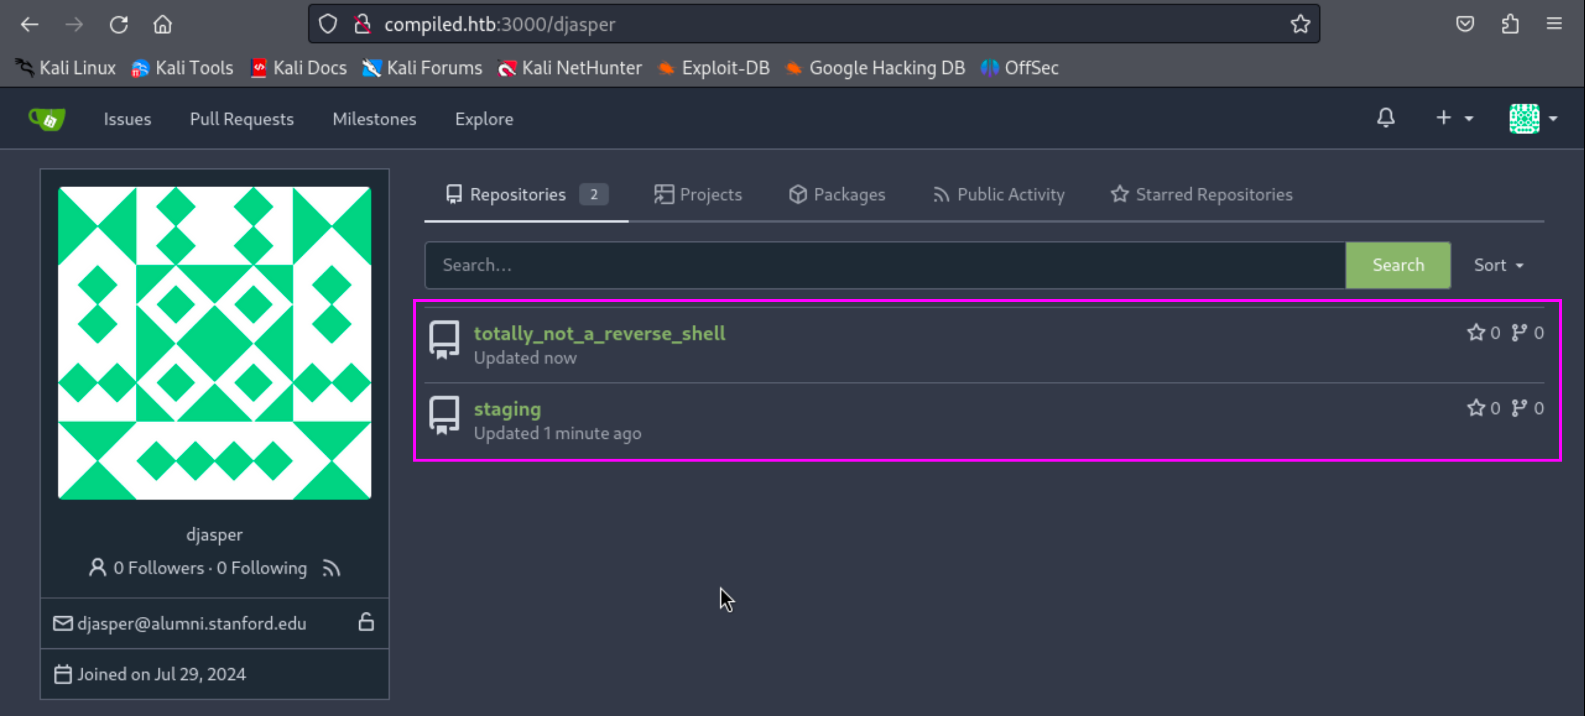Click the Gitea logo in the navbar

point(47,119)
